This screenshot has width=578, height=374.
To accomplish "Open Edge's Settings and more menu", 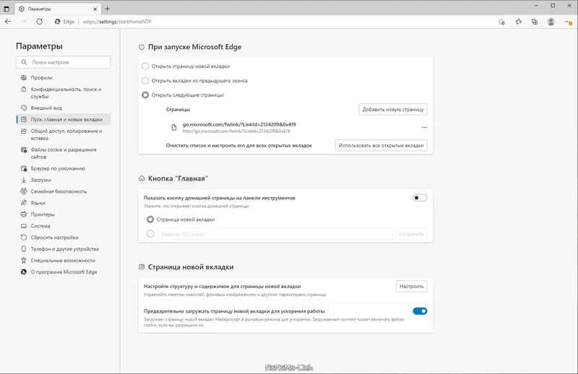I will click(x=568, y=22).
